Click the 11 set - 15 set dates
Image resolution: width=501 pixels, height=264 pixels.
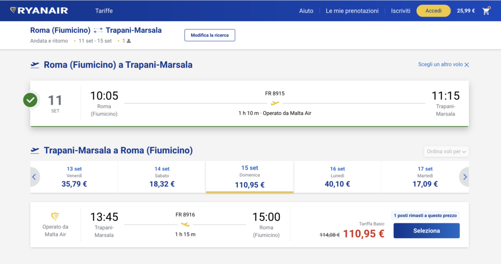(x=95, y=41)
